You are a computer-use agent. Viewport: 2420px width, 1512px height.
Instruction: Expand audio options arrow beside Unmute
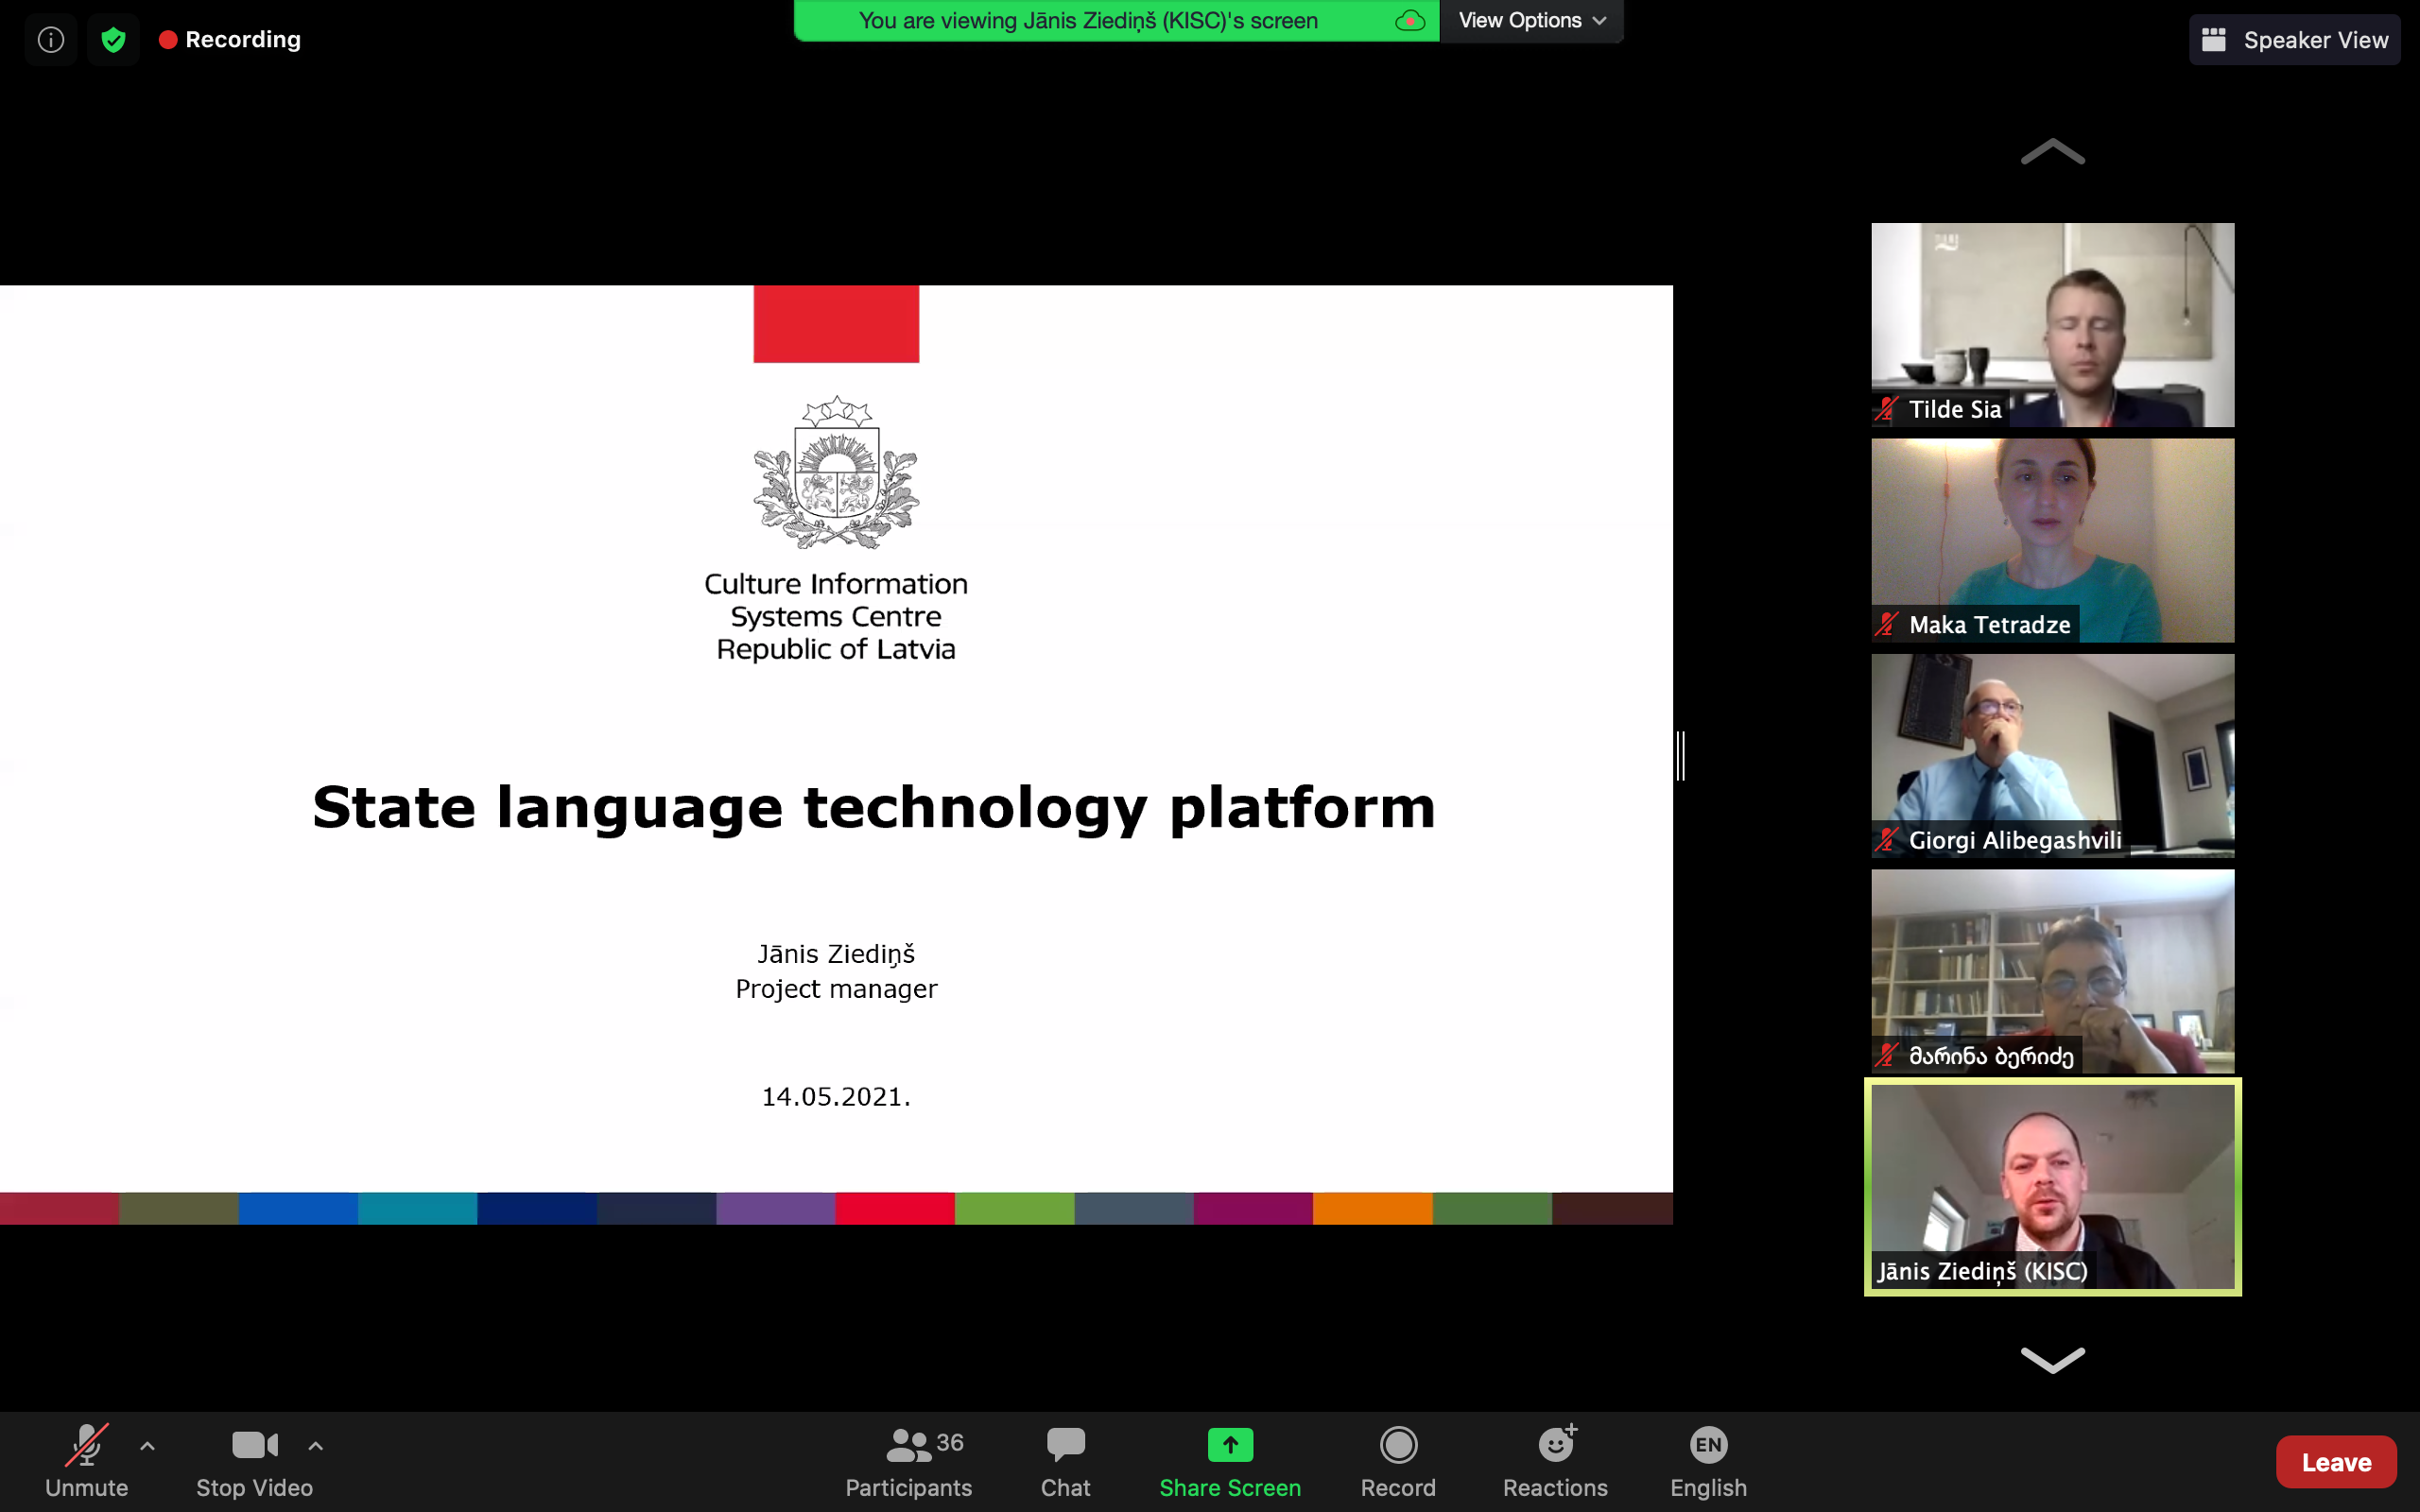pos(147,1445)
